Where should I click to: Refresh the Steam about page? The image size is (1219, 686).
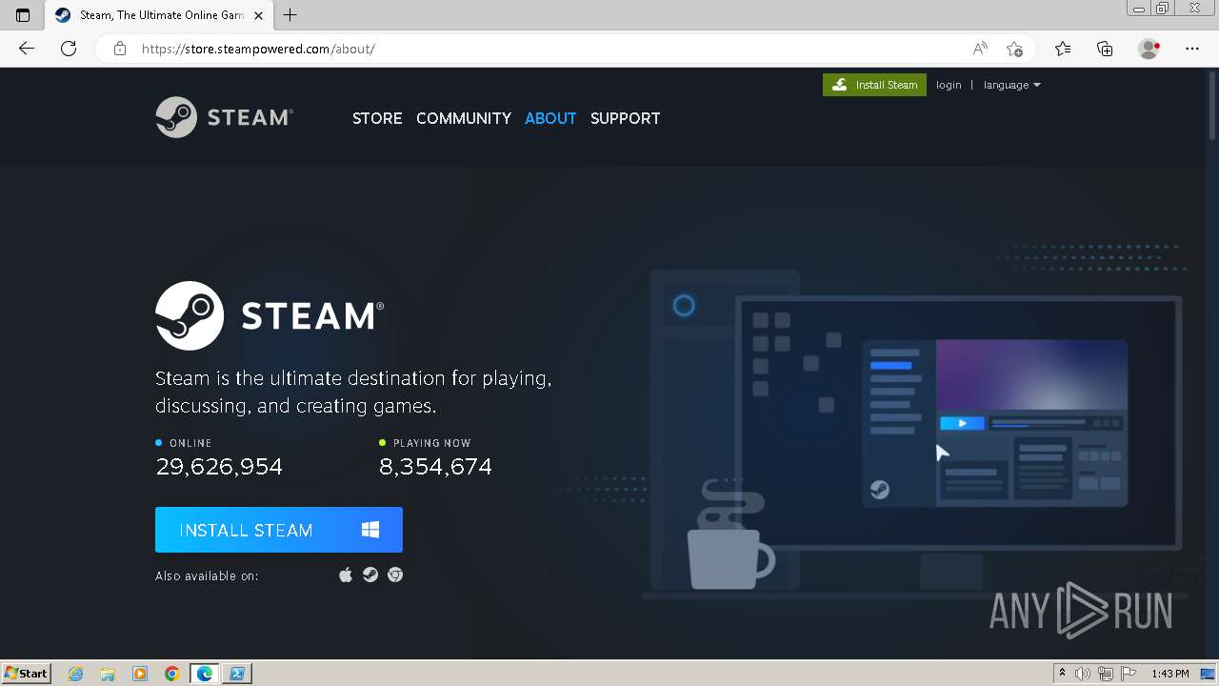point(69,49)
